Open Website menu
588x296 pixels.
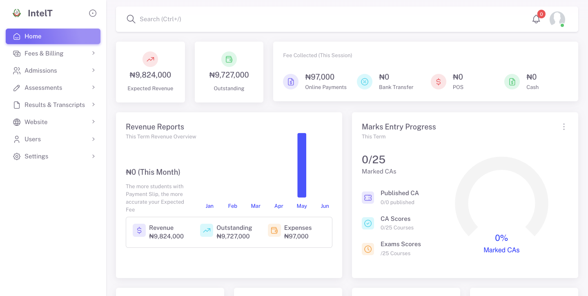coord(53,122)
